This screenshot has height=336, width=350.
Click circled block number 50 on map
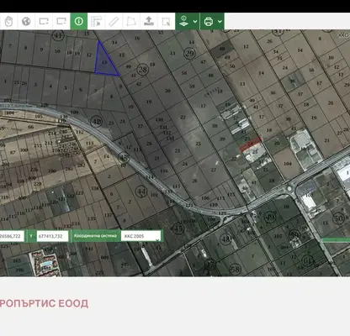[339, 218]
